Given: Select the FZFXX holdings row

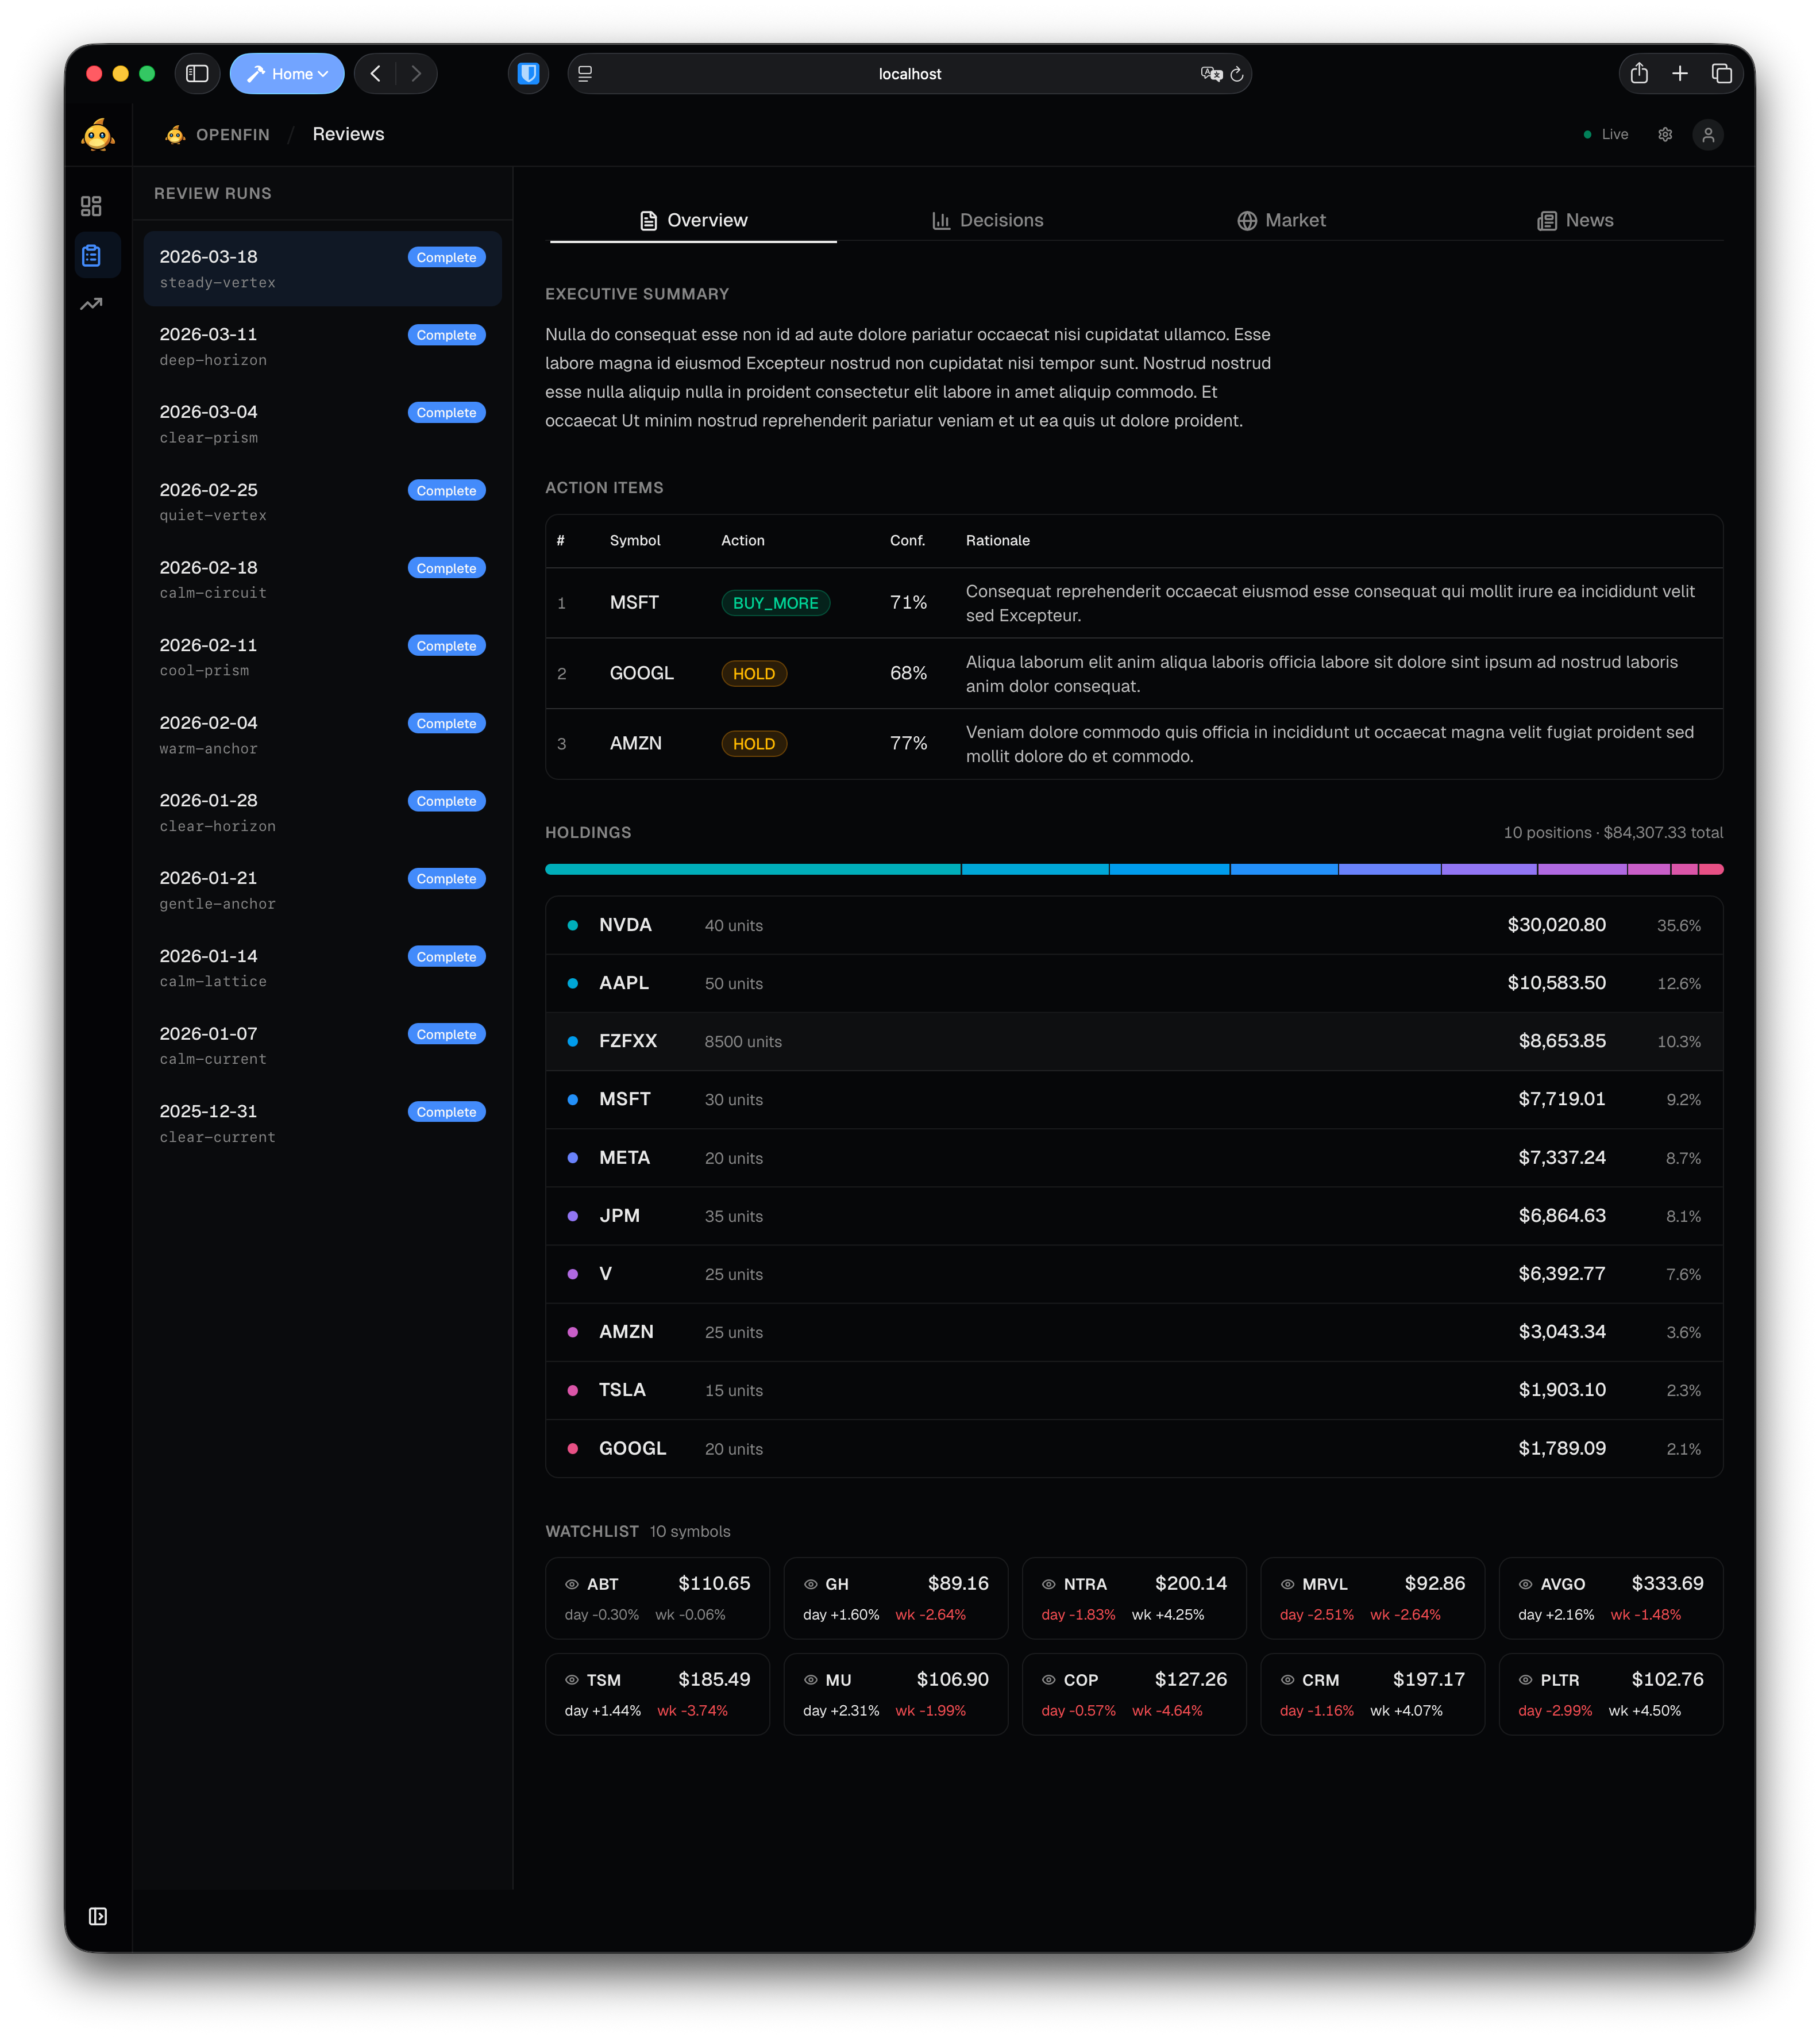Looking at the screenshot, I should (1134, 1041).
